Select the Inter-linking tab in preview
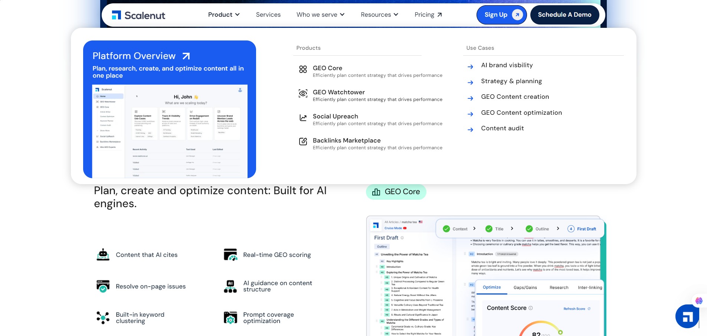 pyautogui.click(x=590, y=288)
